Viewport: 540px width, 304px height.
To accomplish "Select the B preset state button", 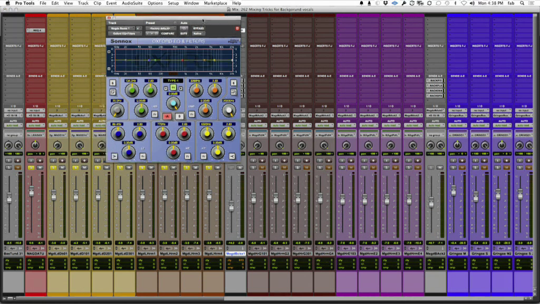I will 179,116.
